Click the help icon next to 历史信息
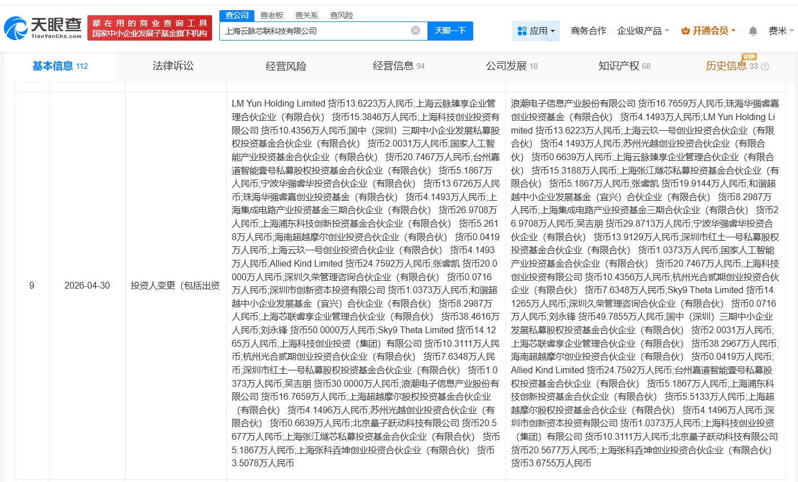 [765, 67]
